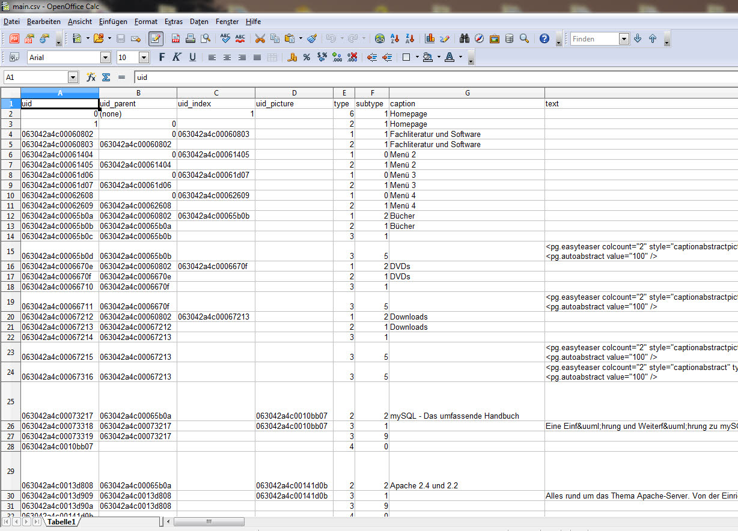
Task: Click the horizontal scrollbar thumb
Action: coord(209,522)
